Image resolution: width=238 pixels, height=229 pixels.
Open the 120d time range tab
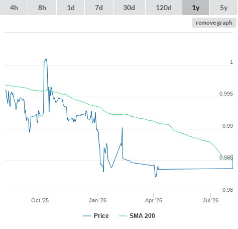pyautogui.click(x=164, y=8)
